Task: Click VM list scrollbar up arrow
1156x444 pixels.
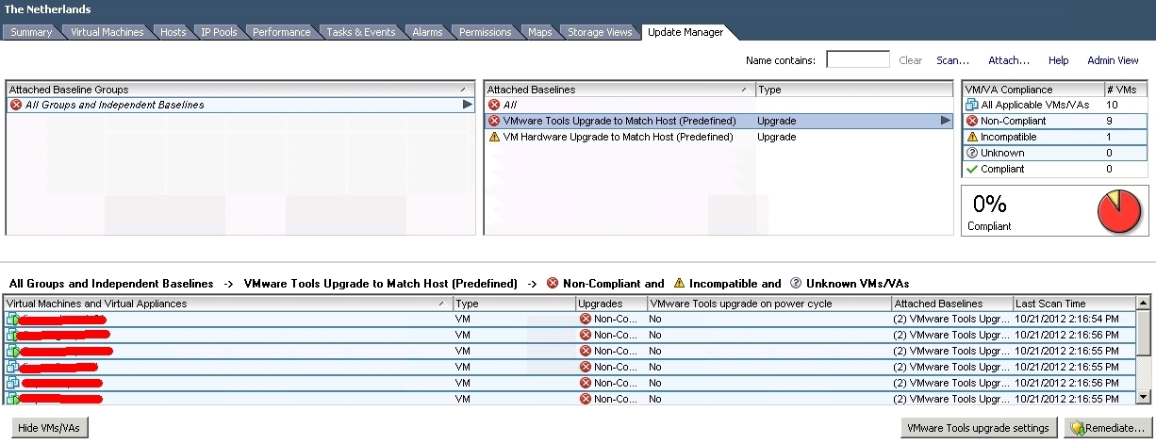Action: [1144, 304]
